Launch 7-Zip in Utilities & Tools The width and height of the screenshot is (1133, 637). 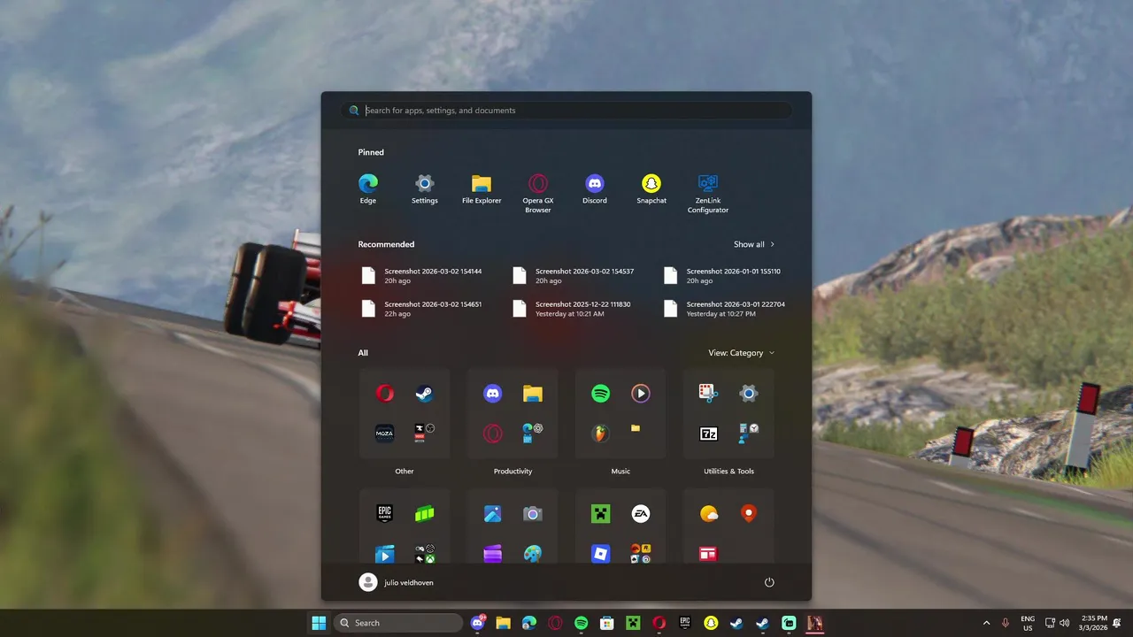click(x=709, y=434)
